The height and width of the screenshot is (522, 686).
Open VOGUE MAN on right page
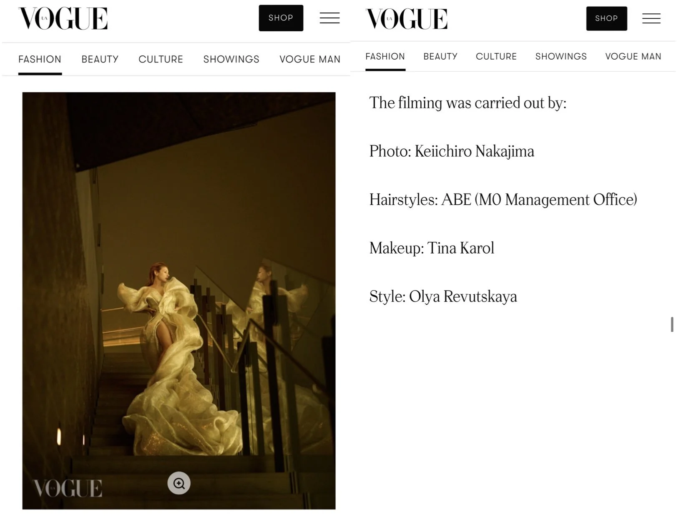[x=633, y=56]
